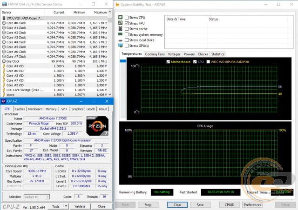Click the Core #7 Clock sensor icon

[4, 56]
